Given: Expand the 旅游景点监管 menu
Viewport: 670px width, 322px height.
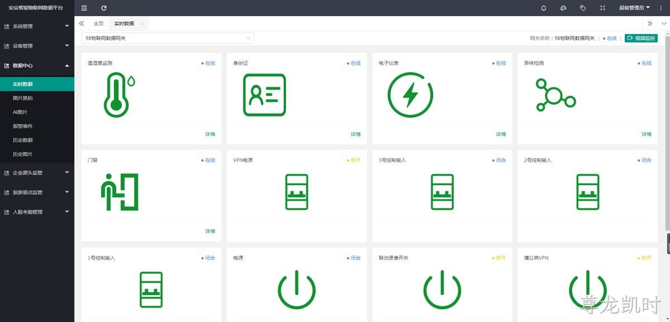Looking at the screenshot, I should click(x=37, y=192).
